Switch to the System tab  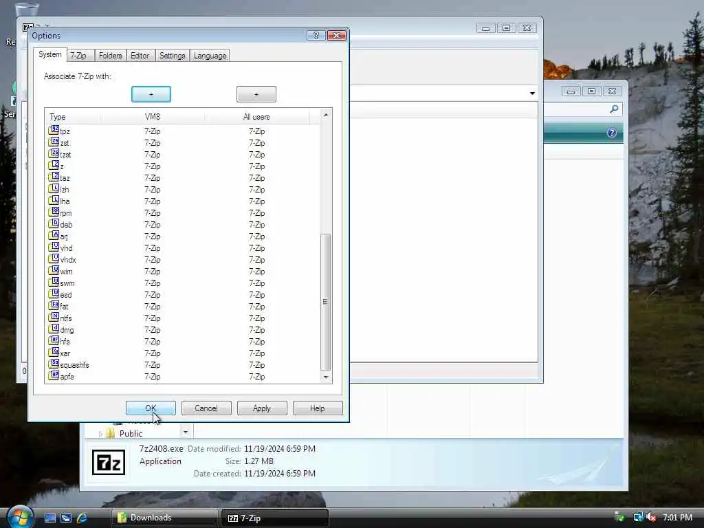(x=49, y=54)
